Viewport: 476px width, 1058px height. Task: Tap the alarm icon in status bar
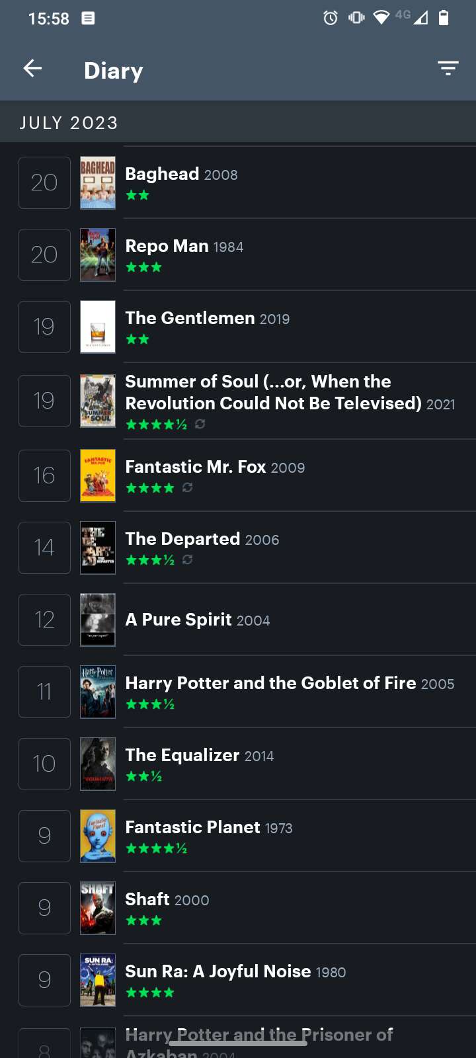(x=331, y=18)
